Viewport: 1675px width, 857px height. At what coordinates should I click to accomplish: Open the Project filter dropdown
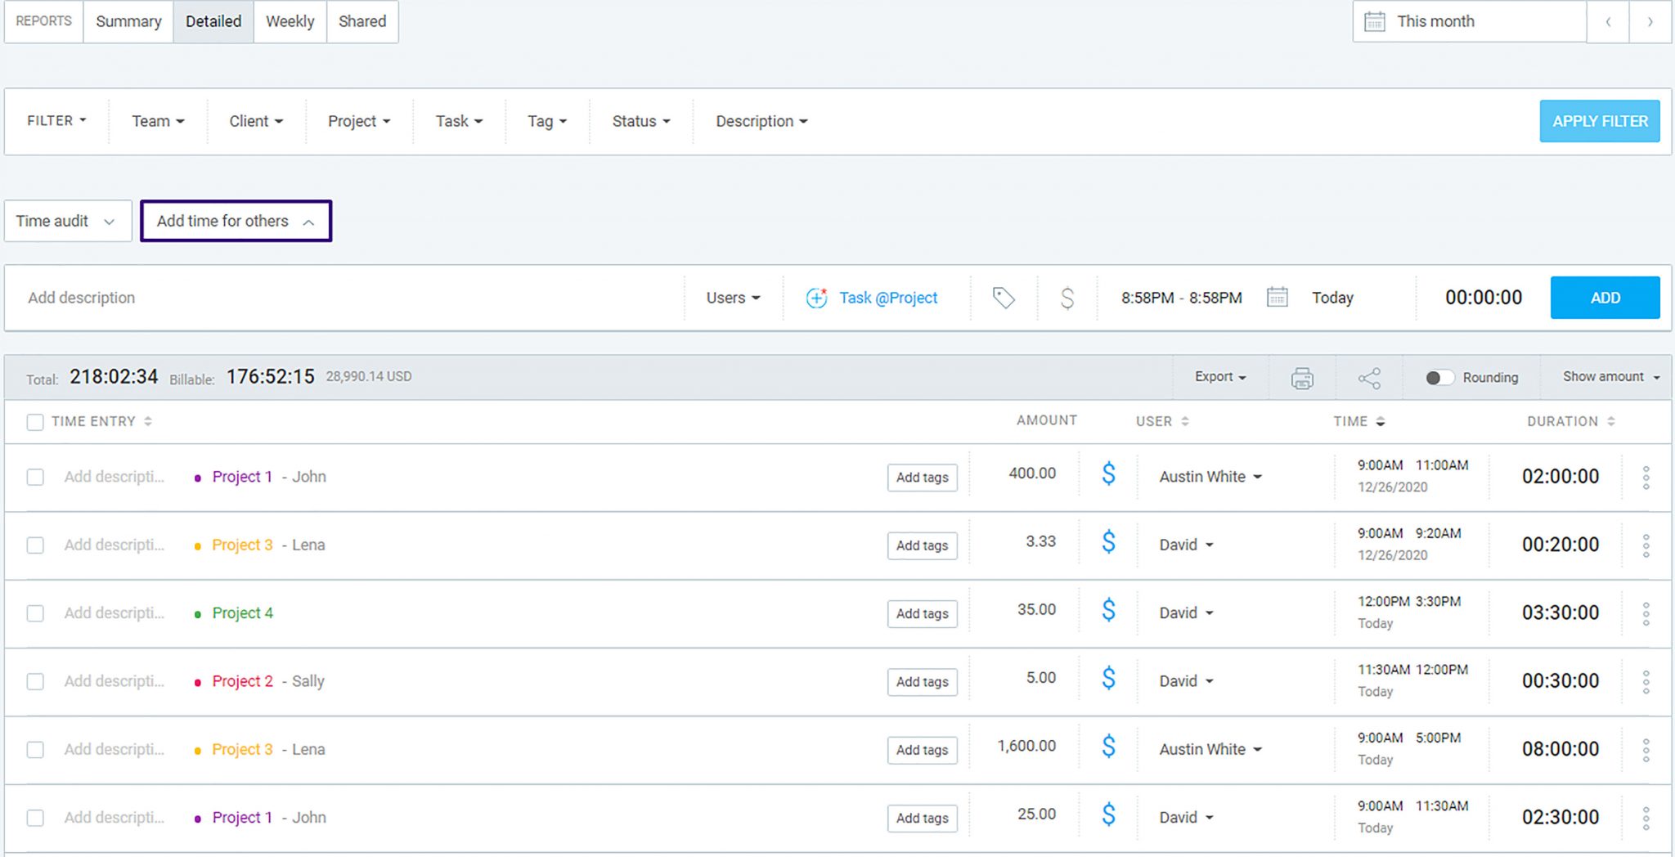(359, 121)
